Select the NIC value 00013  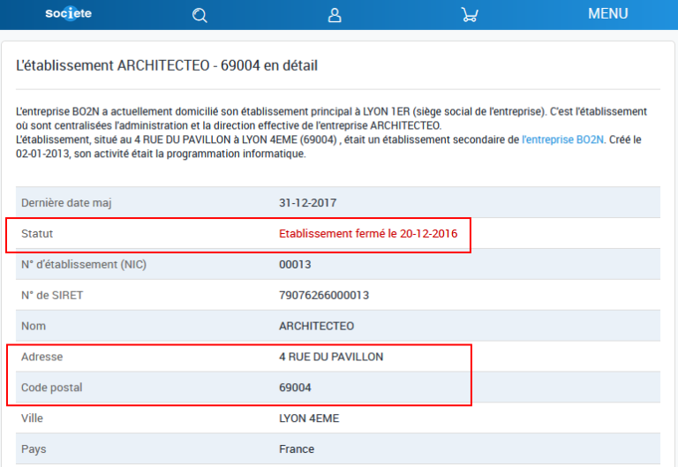click(295, 265)
